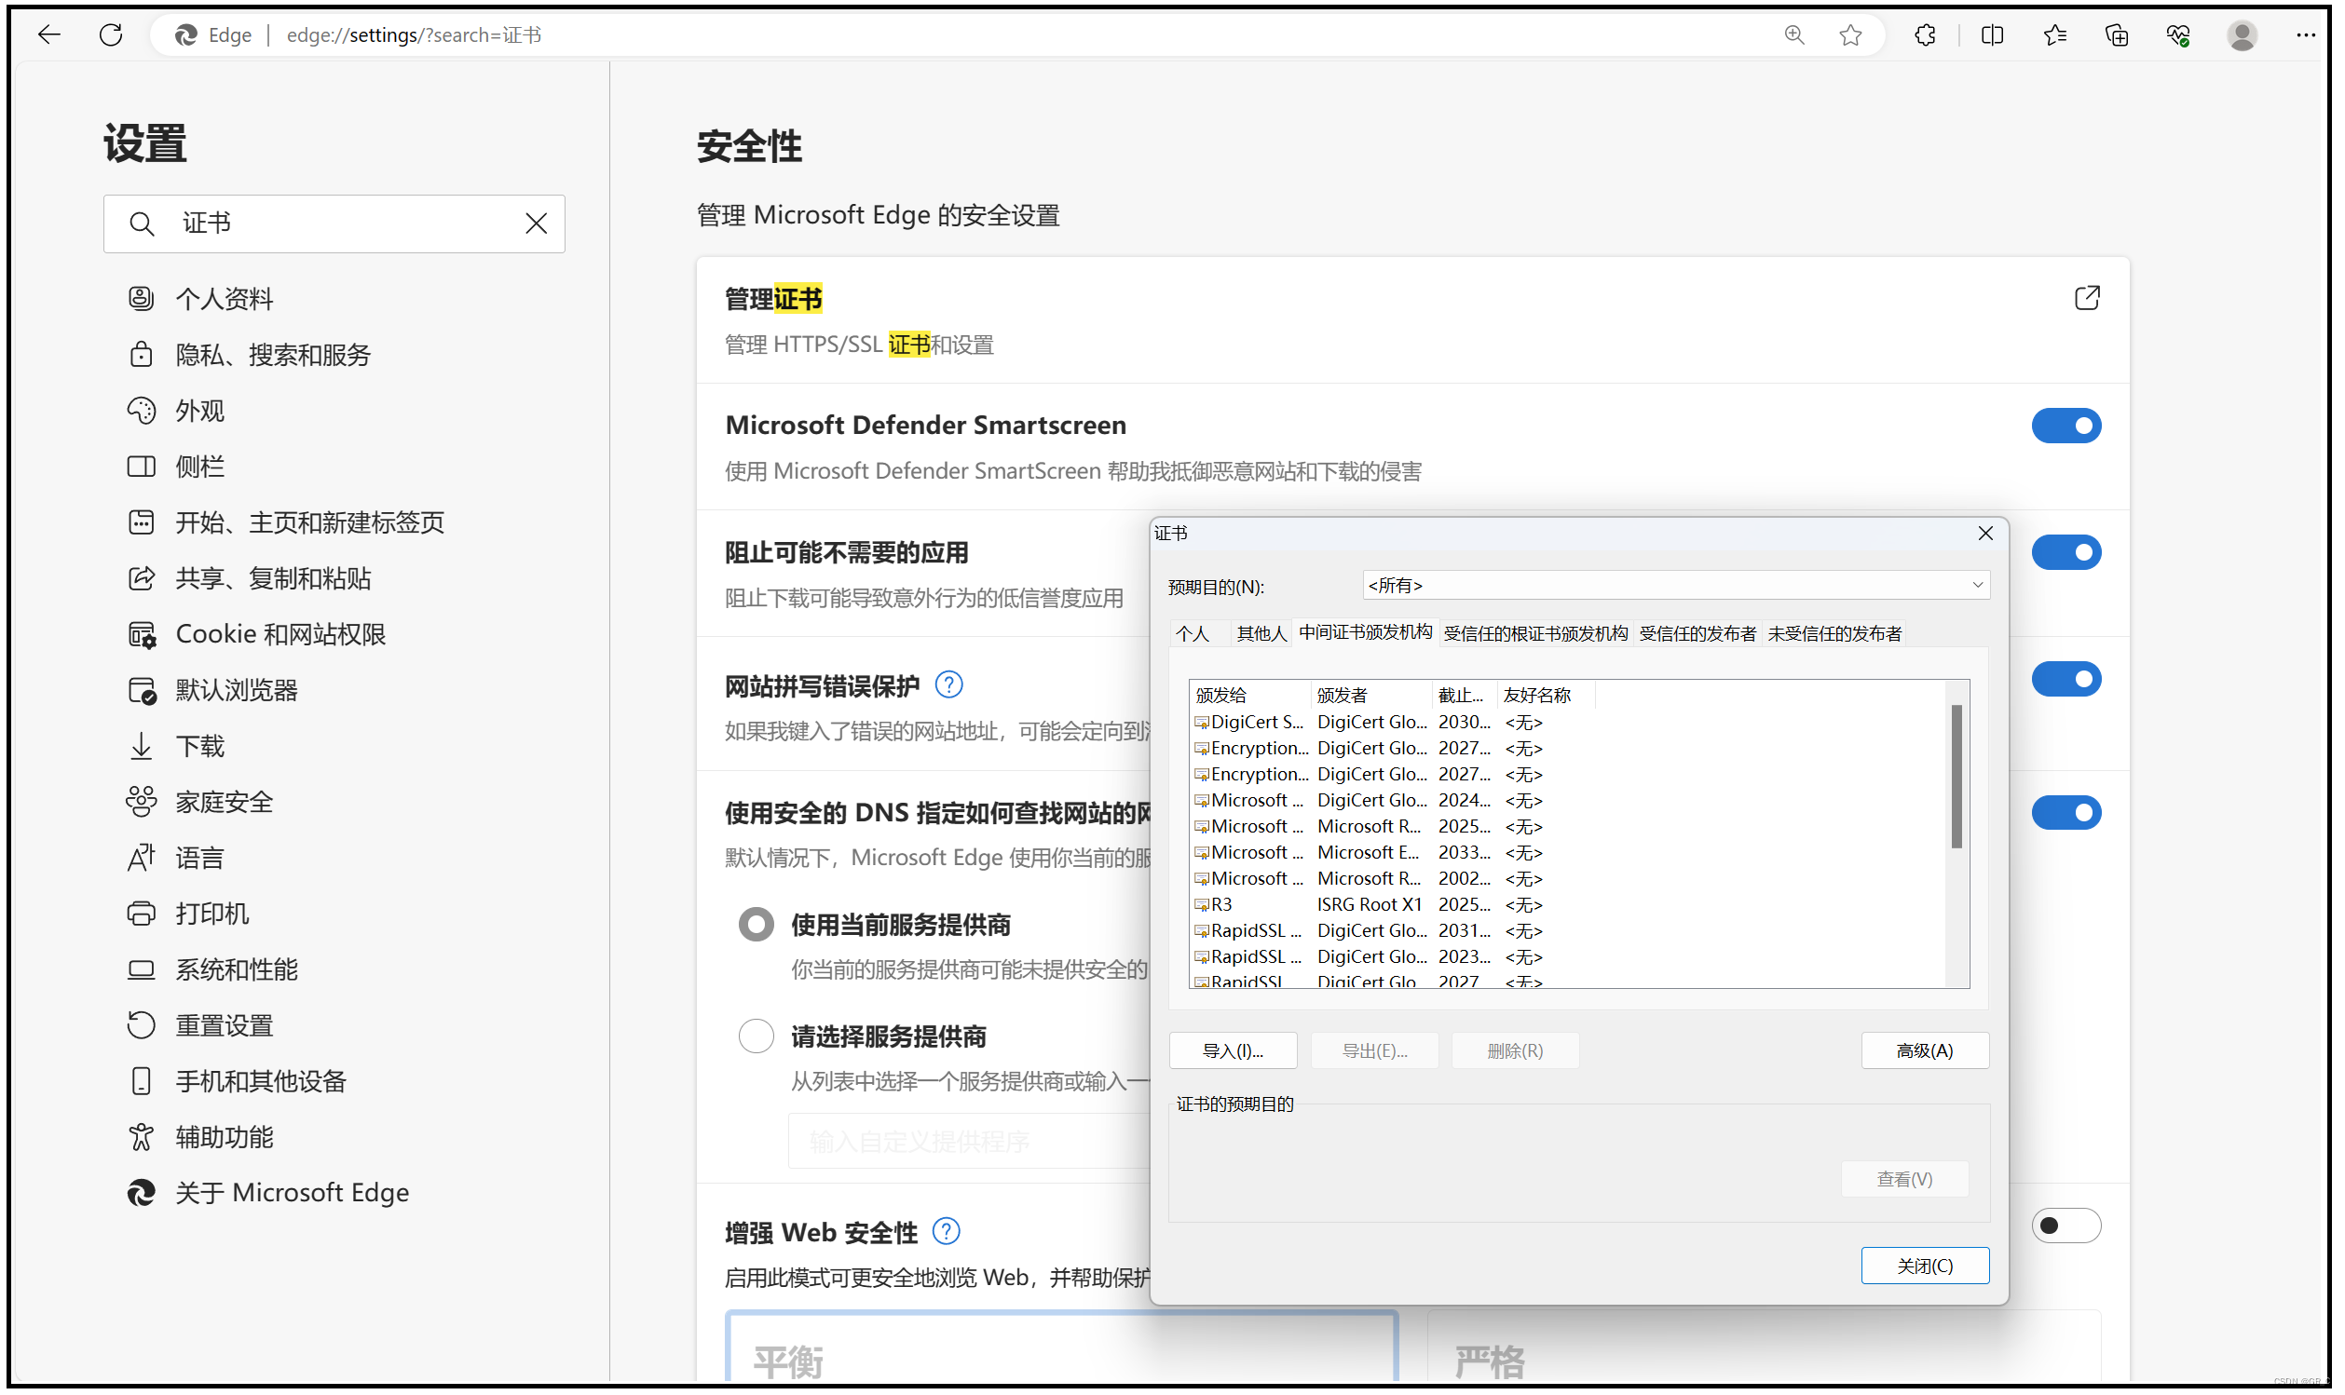The width and height of the screenshot is (2345, 1395).
Task: Sort by 颁发给 column header
Action: (x=1250, y=696)
